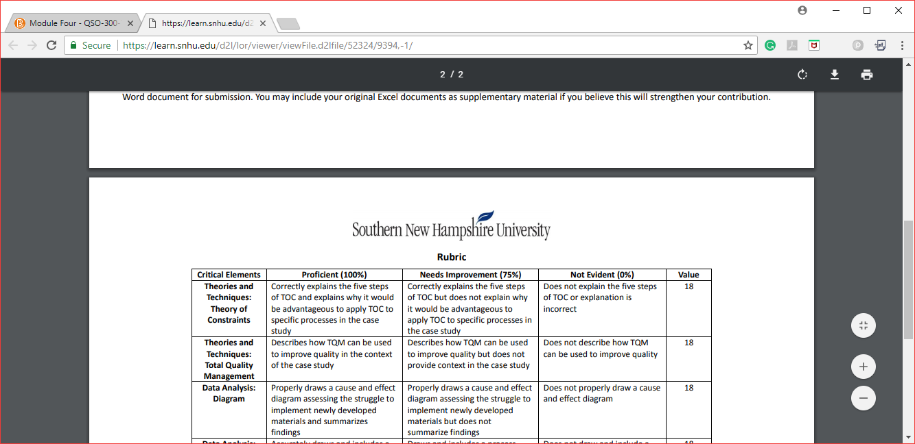Open the Adobe Acrobat extension
The height and width of the screenshot is (444, 915).
point(792,45)
